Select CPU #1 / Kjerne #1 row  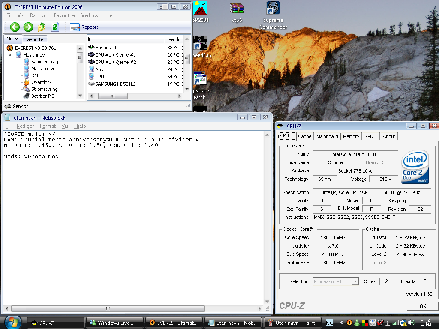tap(136, 55)
